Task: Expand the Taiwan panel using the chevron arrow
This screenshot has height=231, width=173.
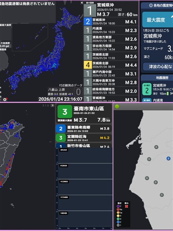Action: [x=52, y=105]
